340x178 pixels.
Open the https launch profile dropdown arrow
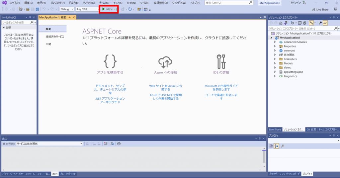tap(114, 9)
